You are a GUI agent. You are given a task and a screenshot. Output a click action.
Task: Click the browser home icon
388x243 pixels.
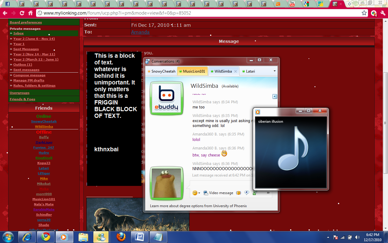point(30,13)
